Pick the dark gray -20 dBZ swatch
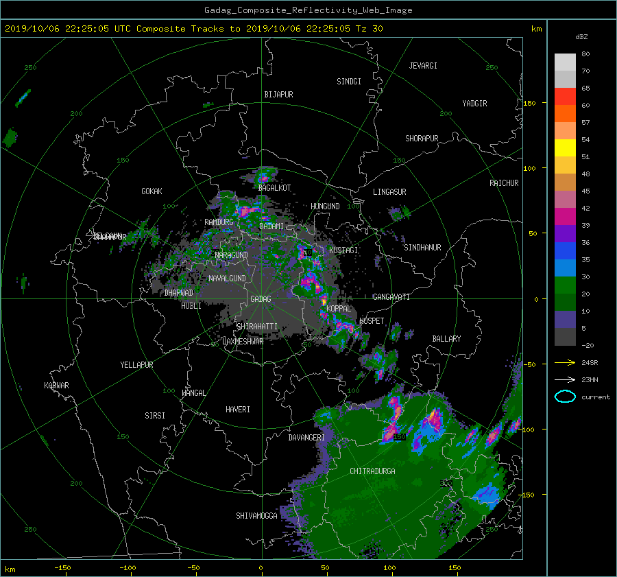 pyautogui.click(x=565, y=337)
